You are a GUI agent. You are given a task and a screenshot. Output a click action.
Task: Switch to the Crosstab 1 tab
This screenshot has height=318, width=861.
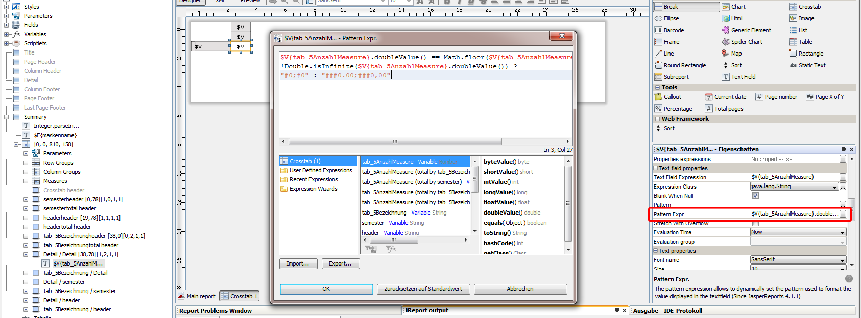[x=240, y=296]
